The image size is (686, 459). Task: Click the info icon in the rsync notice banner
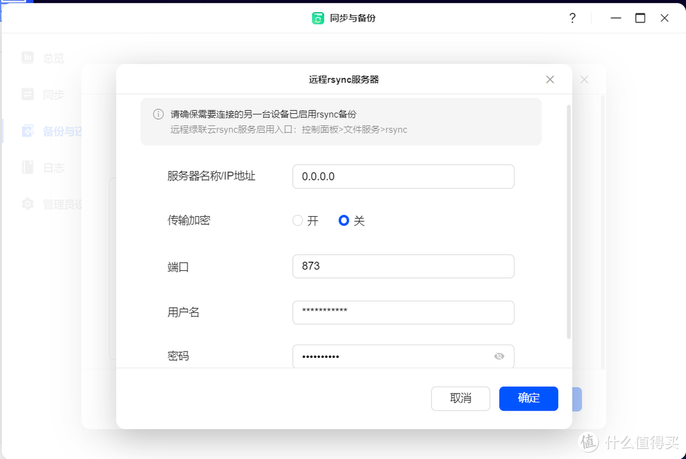pyautogui.click(x=158, y=114)
